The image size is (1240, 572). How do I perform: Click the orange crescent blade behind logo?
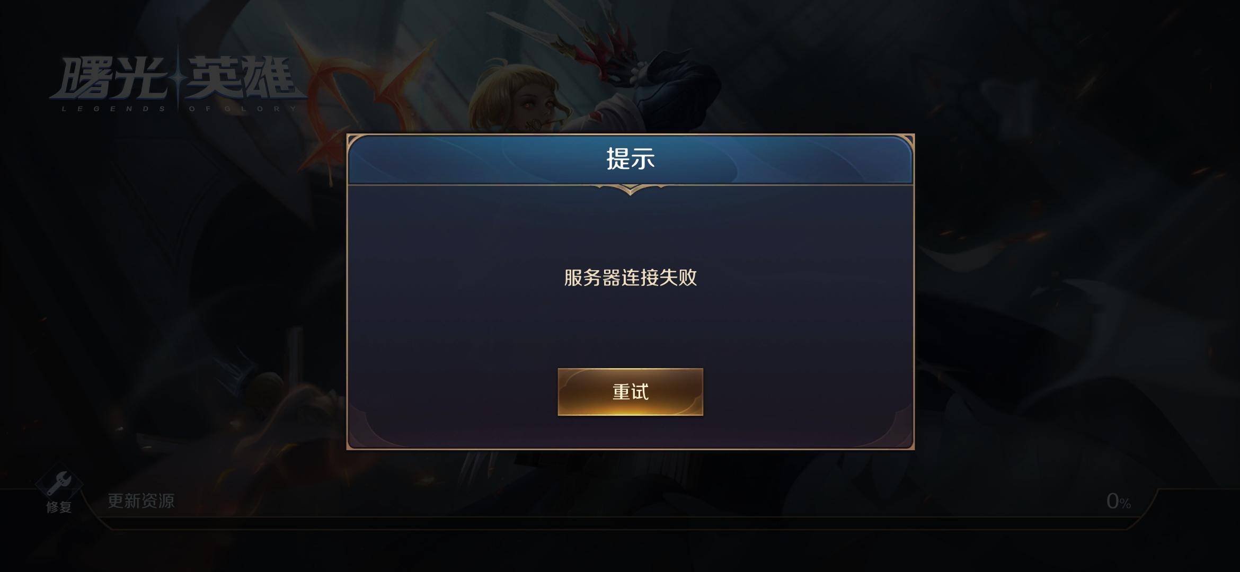pyautogui.click(x=366, y=95)
